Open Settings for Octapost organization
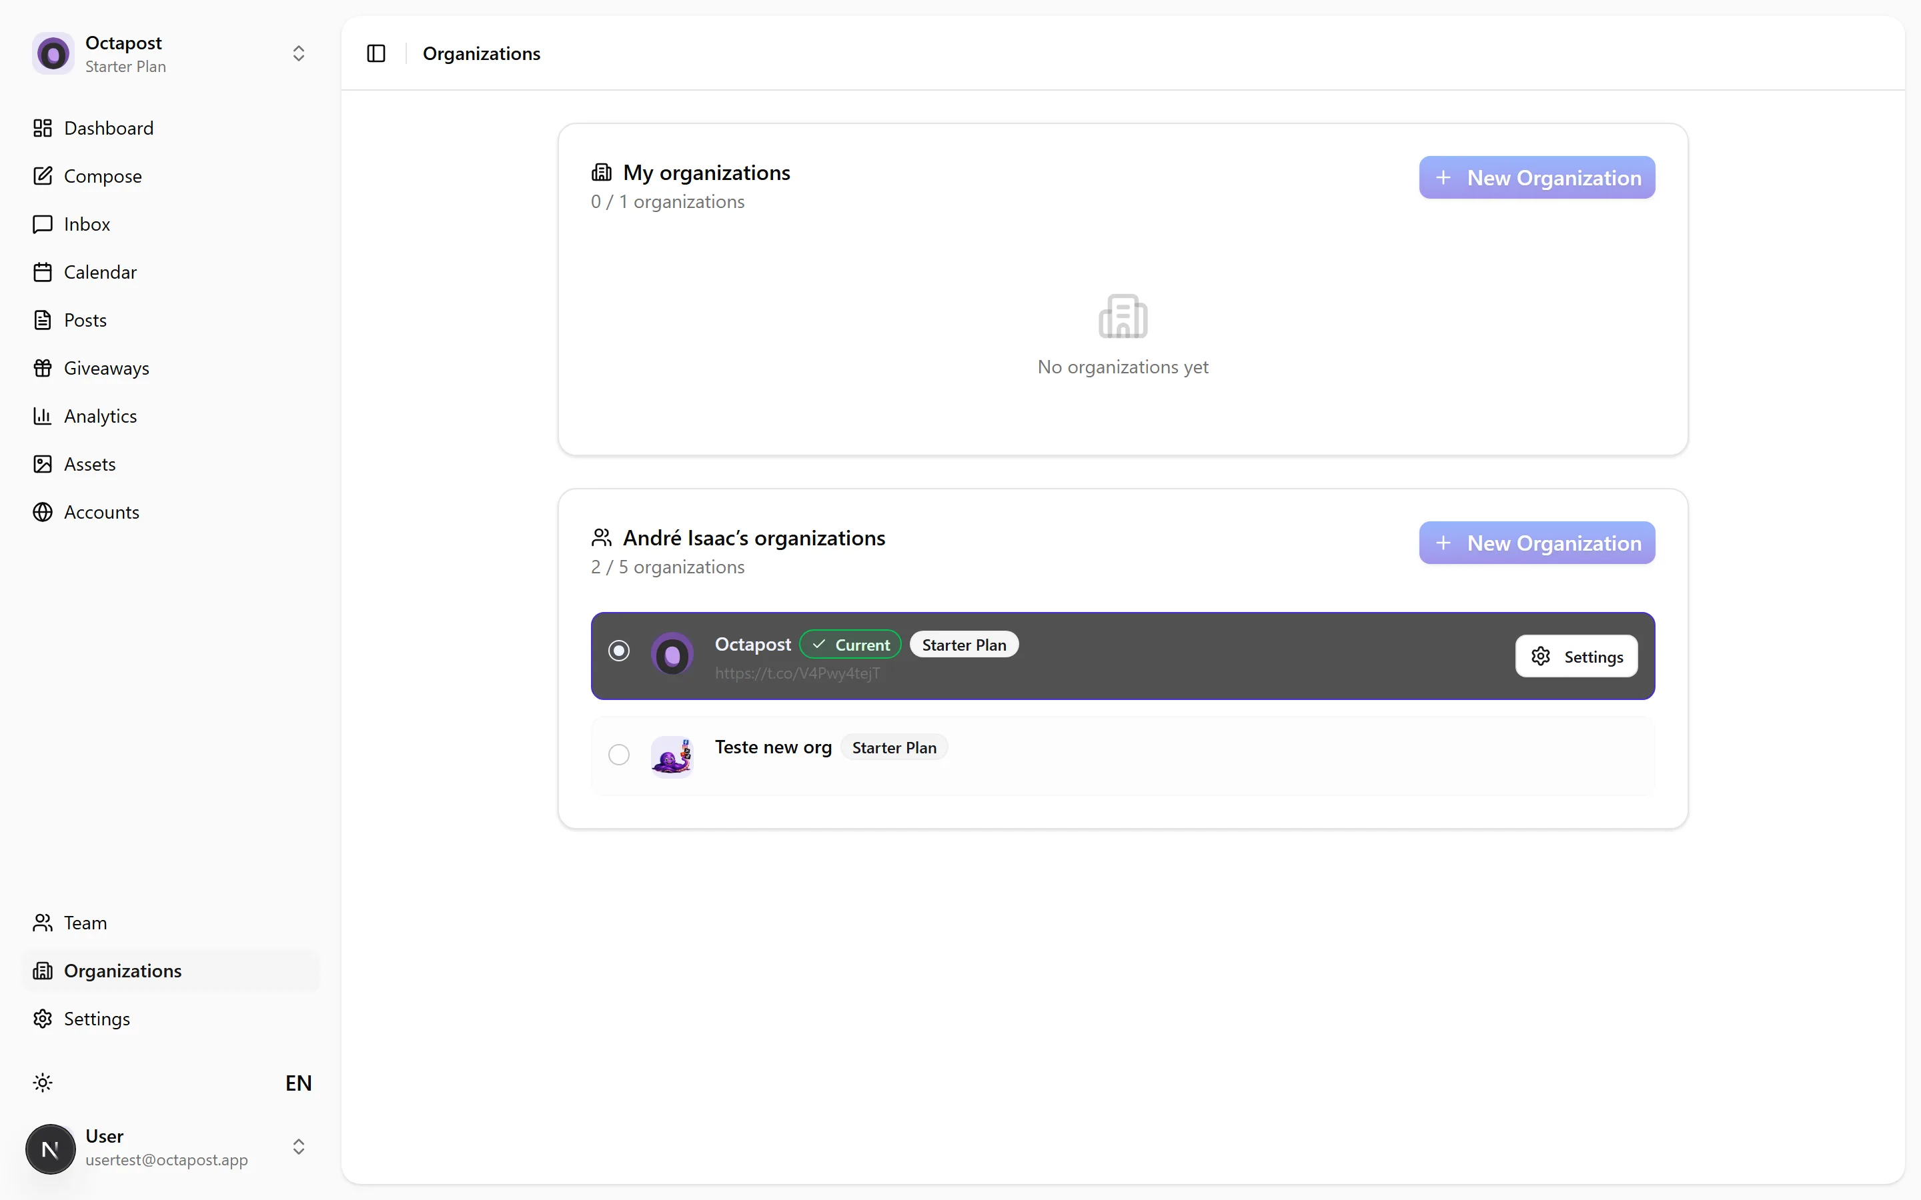1921x1200 pixels. coord(1577,657)
